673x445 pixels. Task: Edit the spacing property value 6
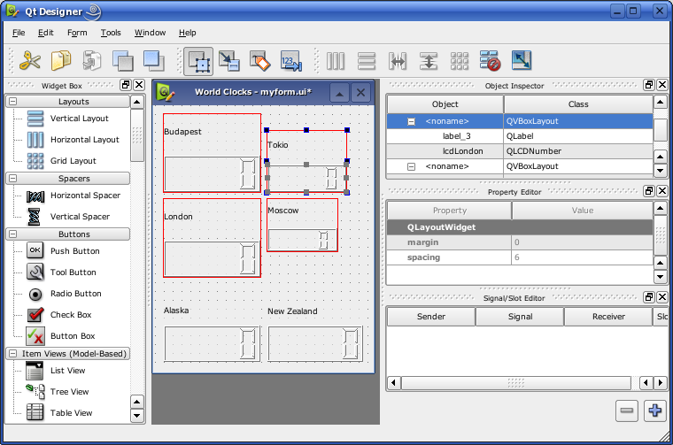click(582, 257)
